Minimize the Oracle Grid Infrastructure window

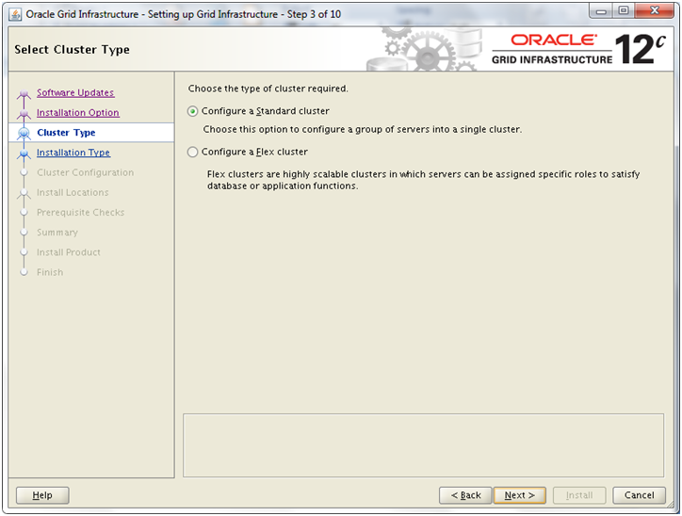coord(601,11)
